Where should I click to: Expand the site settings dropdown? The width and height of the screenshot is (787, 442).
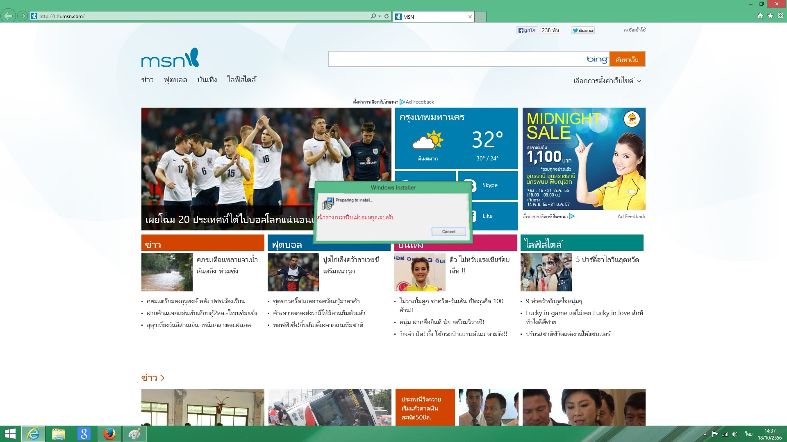[607, 81]
